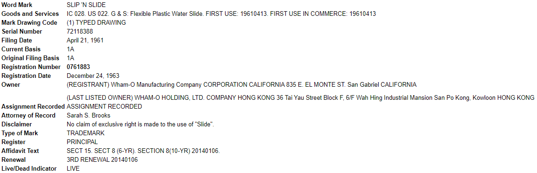Click the TRADEMARK type of mark value
537x173 pixels.
(x=85, y=133)
